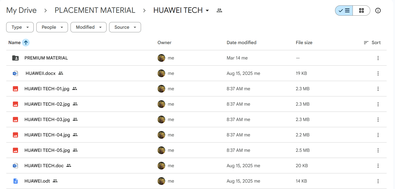Select the HUAWEI TECH-01.jpg file name

47,89
